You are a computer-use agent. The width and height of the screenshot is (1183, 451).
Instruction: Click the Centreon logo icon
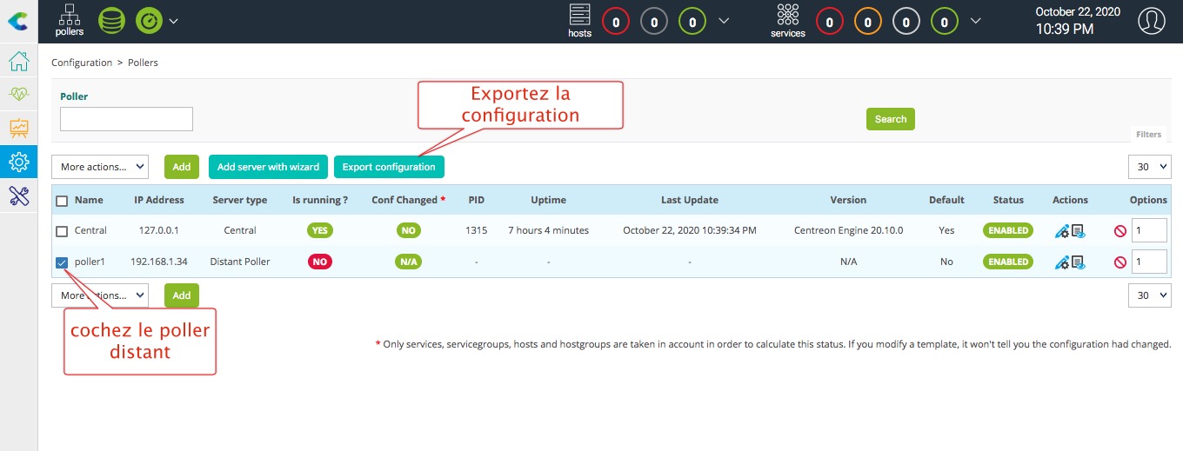18,21
